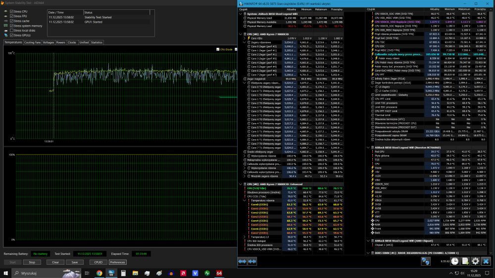Switch to the Cooling Fans tab
Screen dimensions: 495x278
coord(32,42)
